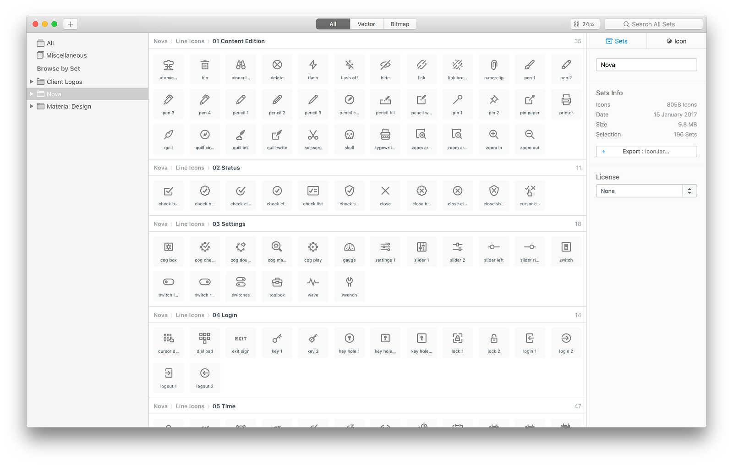Click the plus add button in toolbar
The width and height of the screenshot is (733, 465).
point(71,24)
